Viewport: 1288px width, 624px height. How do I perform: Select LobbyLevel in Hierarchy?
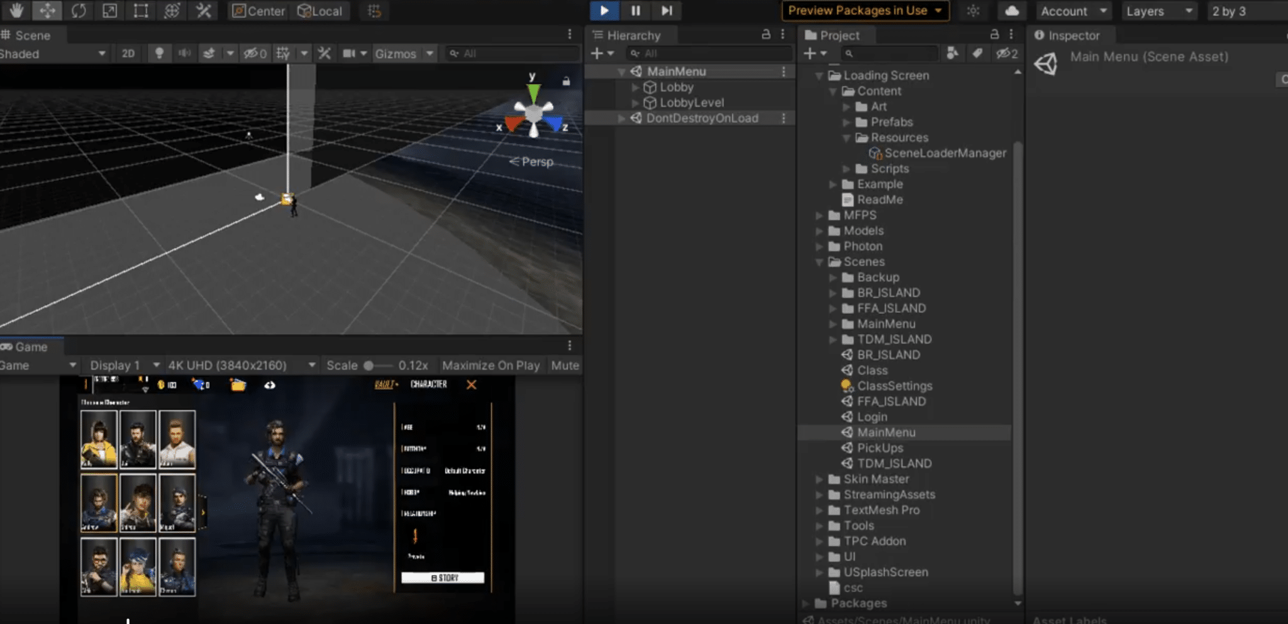point(692,102)
